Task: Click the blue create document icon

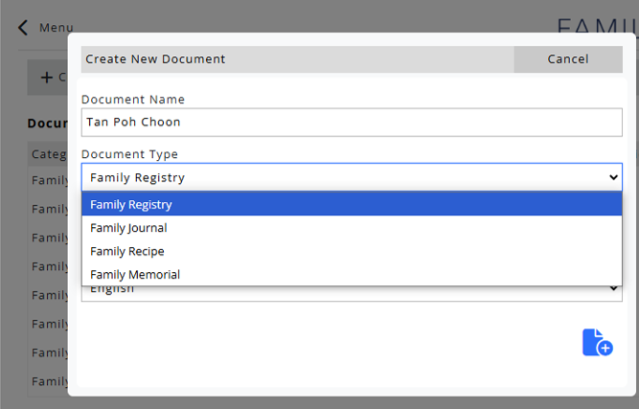Action: click(597, 342)
